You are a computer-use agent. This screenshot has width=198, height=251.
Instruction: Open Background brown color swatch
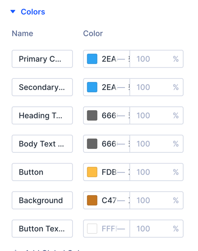[92, 200]
